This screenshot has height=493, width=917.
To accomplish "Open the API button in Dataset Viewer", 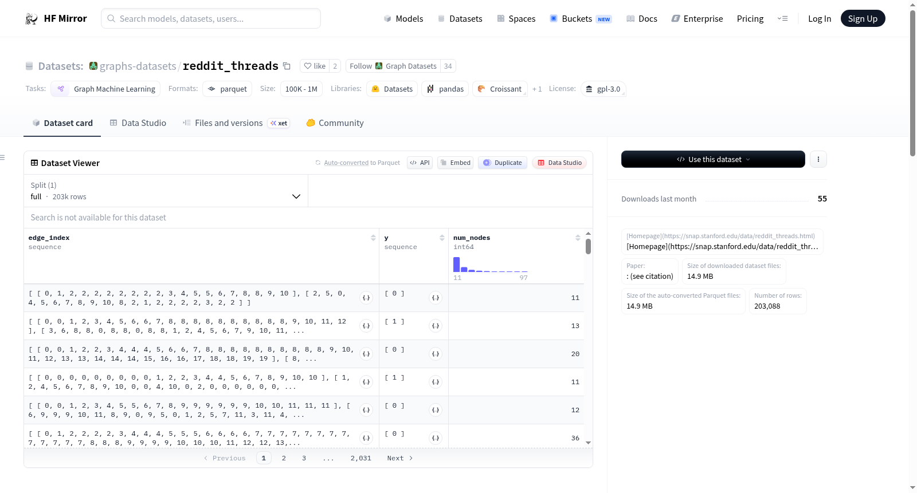I will tap(420, 163).
